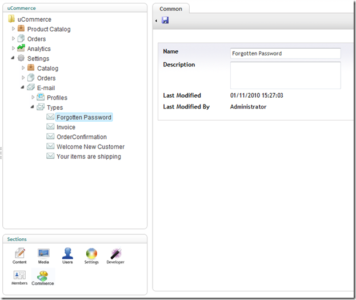This screenshot has width=356, height=300.
Task: Click the Orders icon under Settings
Action: [31, 78]
